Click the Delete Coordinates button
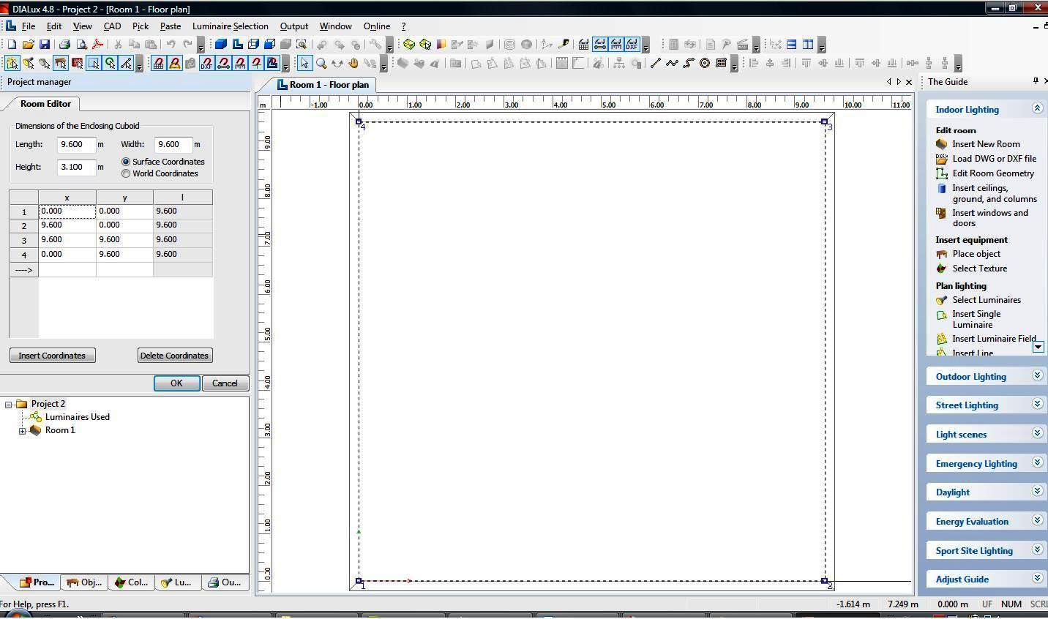Image resolution: width=1048 pixels, height=619 pixels. point(175,356)
